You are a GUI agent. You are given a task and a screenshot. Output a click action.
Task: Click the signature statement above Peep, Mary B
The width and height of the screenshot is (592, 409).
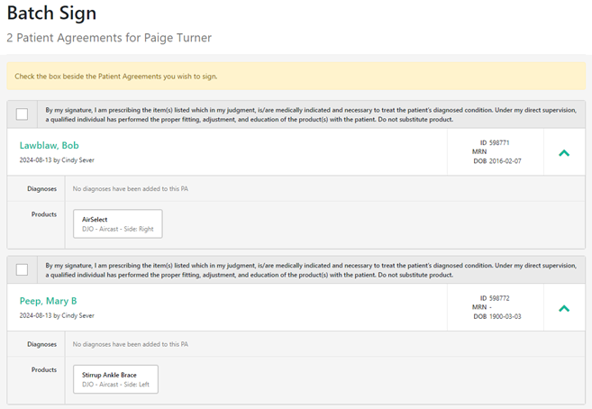click(310, 269)
